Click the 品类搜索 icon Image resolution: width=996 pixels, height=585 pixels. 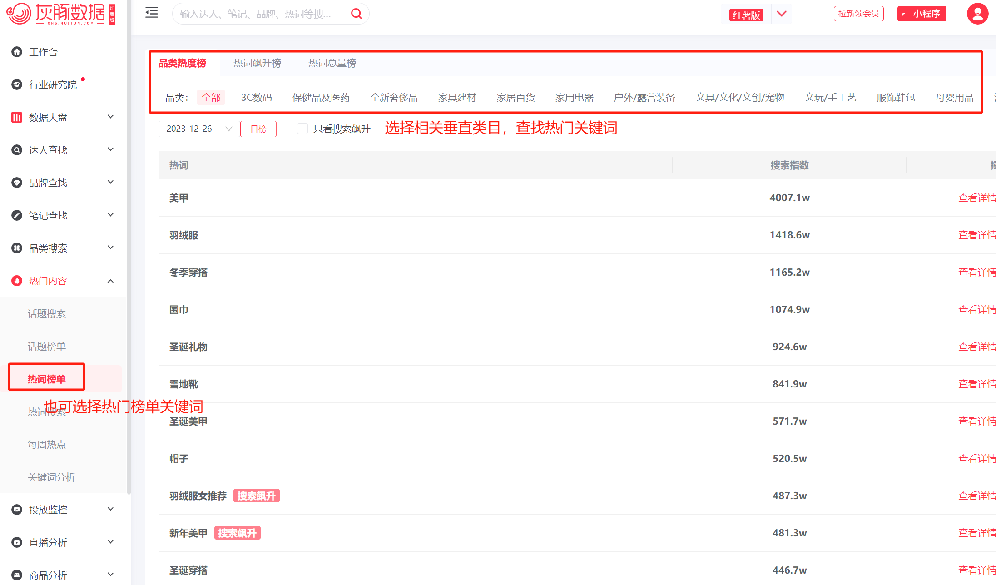pyautogui.click(x=17, y=248)
